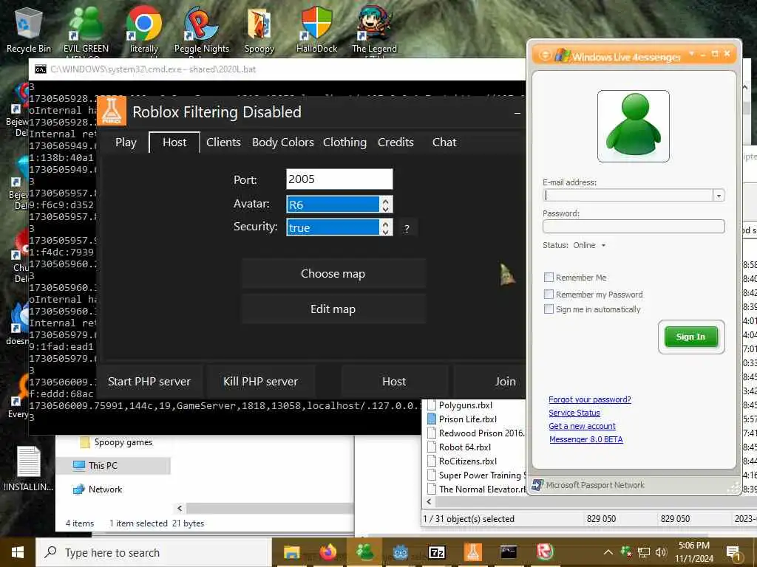Viewport: 757px width, 567px height.
Task: Open the volume tray icon
Action: point(661,552)
